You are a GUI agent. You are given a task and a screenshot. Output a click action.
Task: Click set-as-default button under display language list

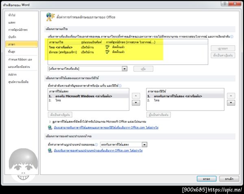[60, 115]
